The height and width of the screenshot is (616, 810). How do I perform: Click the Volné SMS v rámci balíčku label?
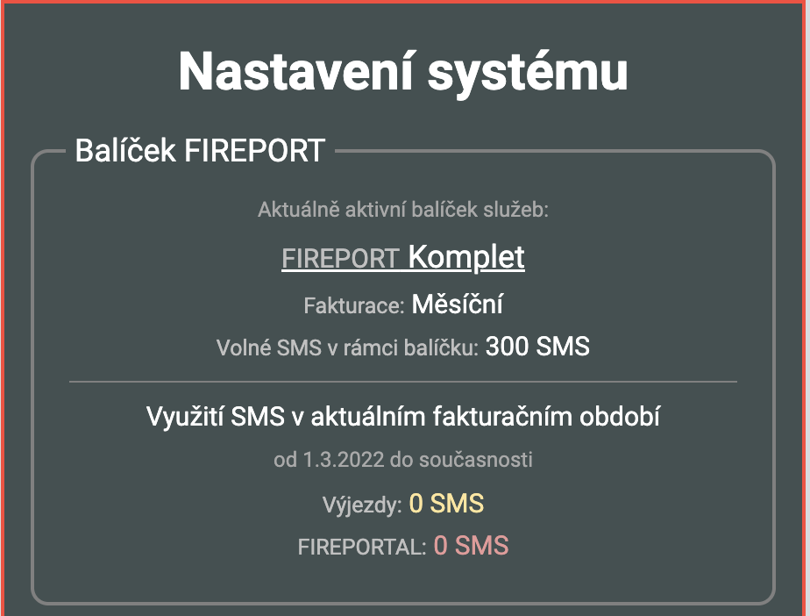click(347, 348)
